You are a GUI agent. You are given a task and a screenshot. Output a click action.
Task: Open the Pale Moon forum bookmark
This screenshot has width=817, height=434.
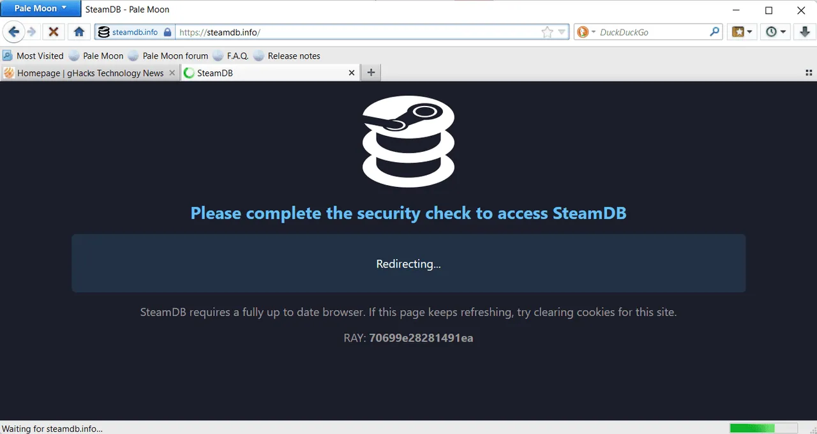coord(169,56)
